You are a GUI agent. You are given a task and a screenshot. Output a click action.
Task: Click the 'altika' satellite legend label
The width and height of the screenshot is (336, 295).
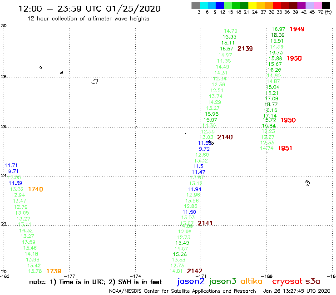coord(252,281)
